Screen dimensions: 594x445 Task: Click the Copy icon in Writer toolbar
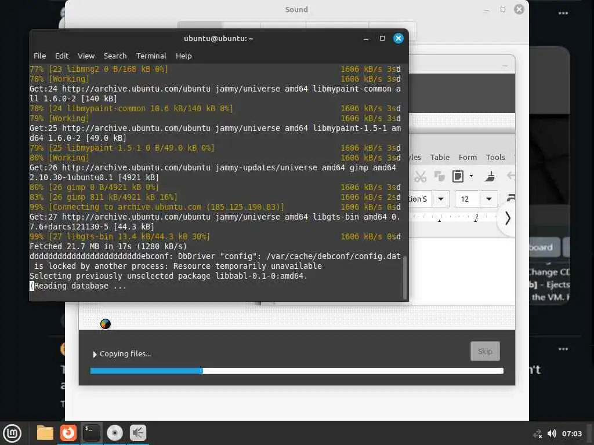(440, 176)
